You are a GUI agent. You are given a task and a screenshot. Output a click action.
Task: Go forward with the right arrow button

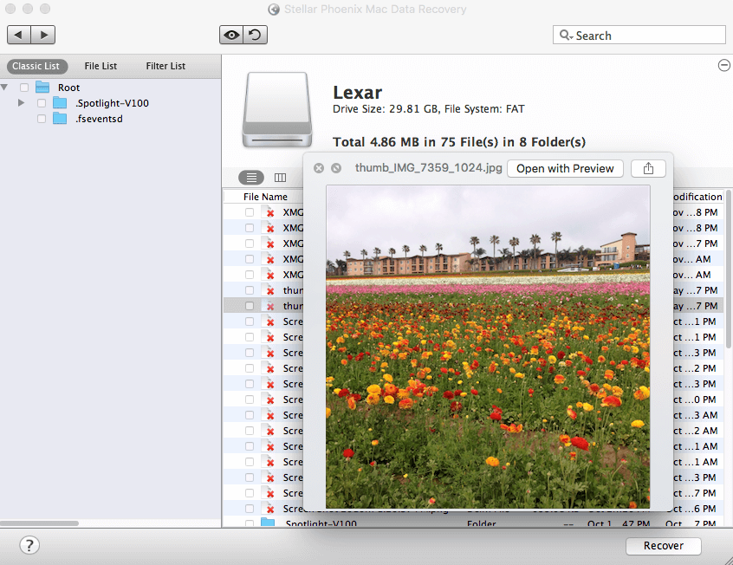[x=43, y=35]
